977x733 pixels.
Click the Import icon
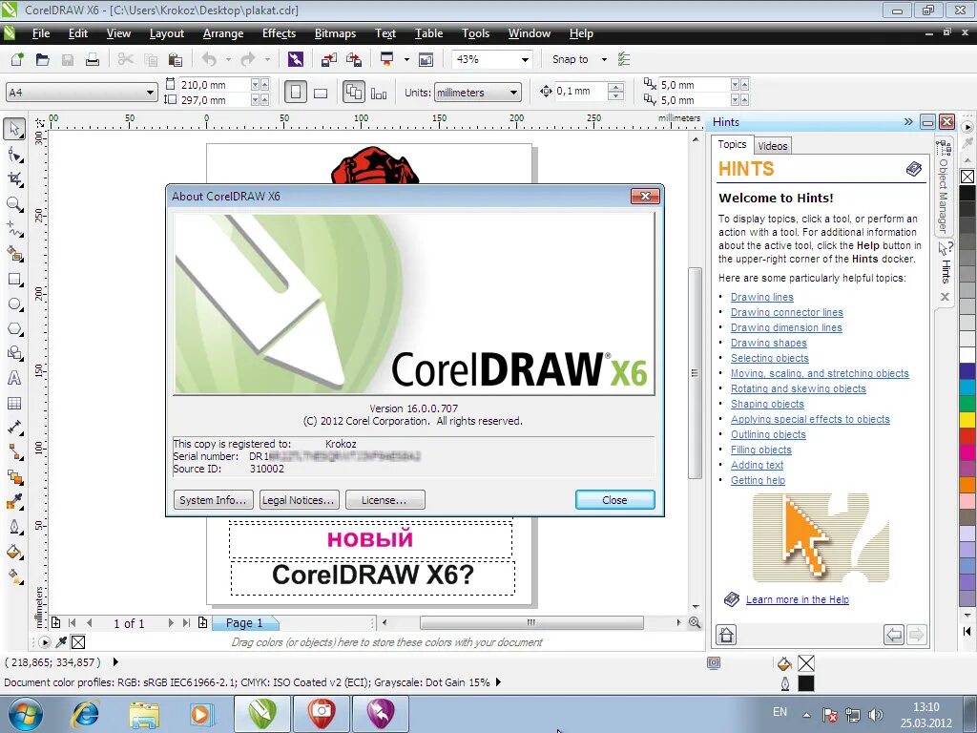tap(329, 59)
